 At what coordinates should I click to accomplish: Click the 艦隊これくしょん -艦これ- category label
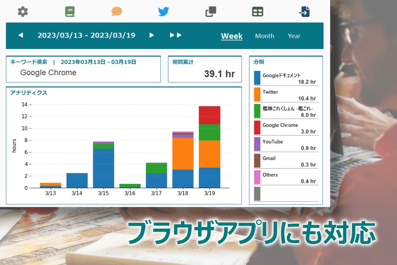point(288,108)
